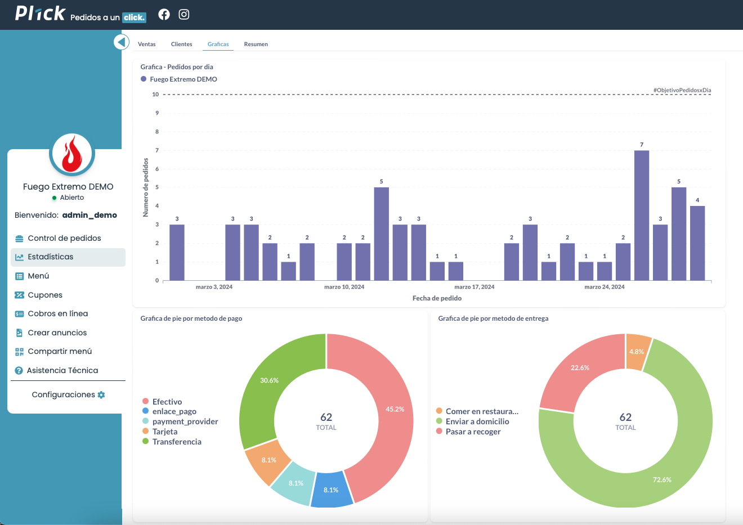Toggle Pasar a recoger legend entry
Image resolution: width=743 pixels, height=525 pixels.
coord(468,432)
